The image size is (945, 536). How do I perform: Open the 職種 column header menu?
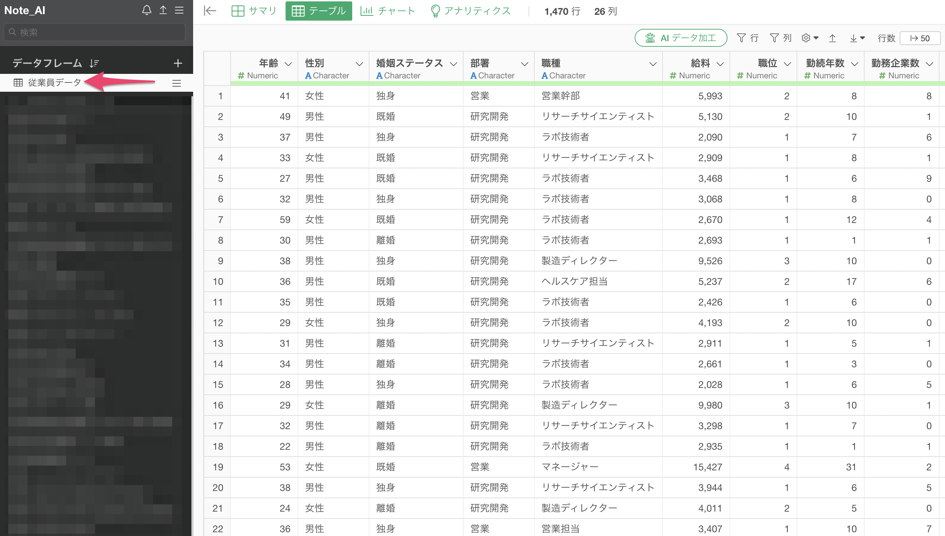(x=653, y=64)
